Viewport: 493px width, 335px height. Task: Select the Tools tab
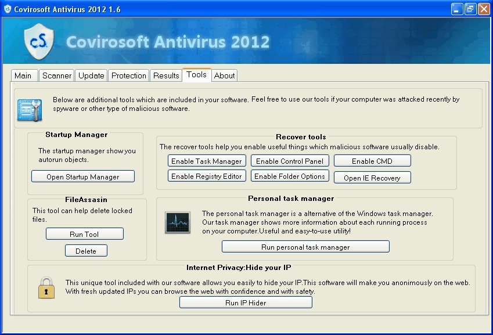196,75
